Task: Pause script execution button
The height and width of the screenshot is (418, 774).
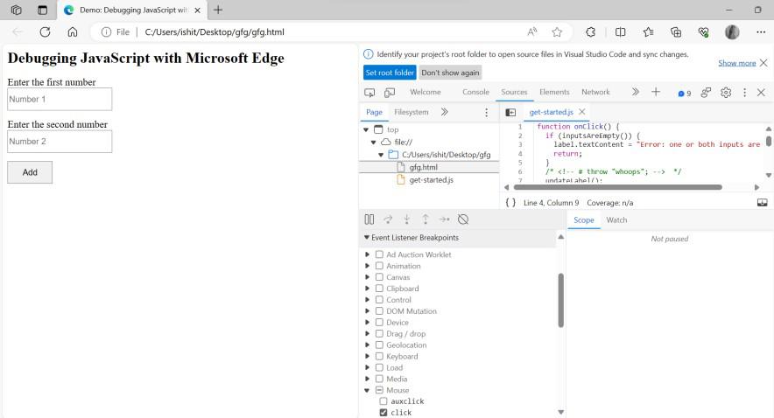Action: [369, 219]
